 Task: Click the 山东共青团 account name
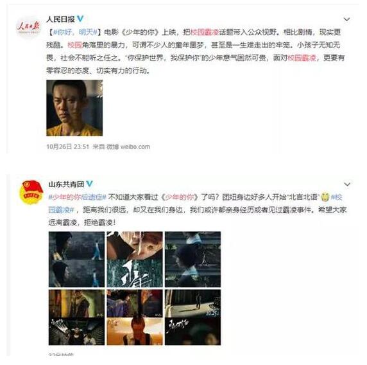point(66,184)
